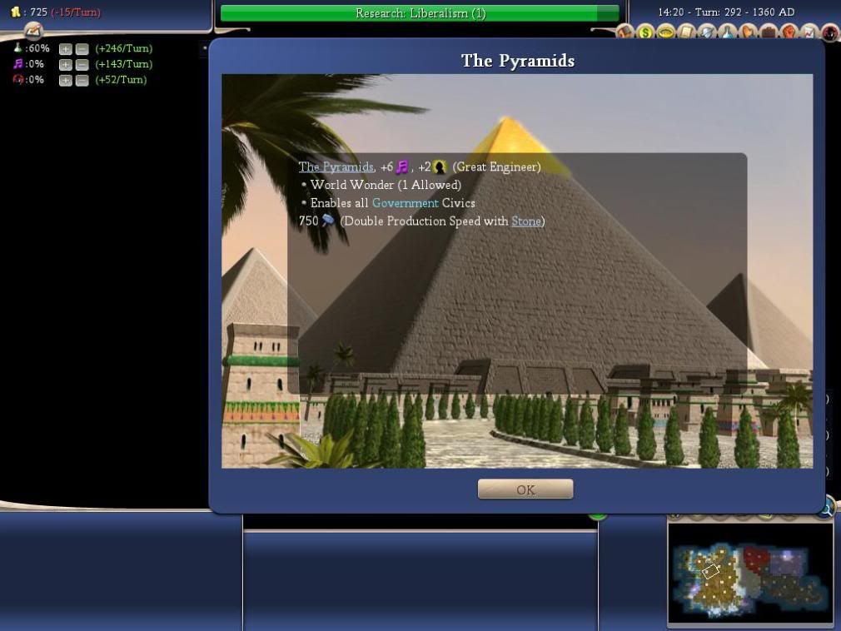Click the (+143/Turn) culture output text
The width and height of the screenshot is (841, 631).
coord(124,64)
